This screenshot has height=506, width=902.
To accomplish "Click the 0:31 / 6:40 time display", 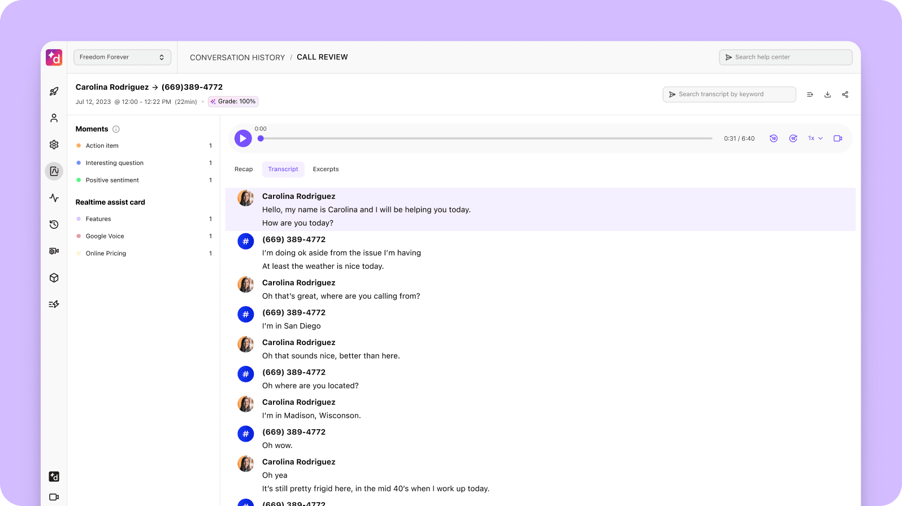I will [x=739, y=138].
